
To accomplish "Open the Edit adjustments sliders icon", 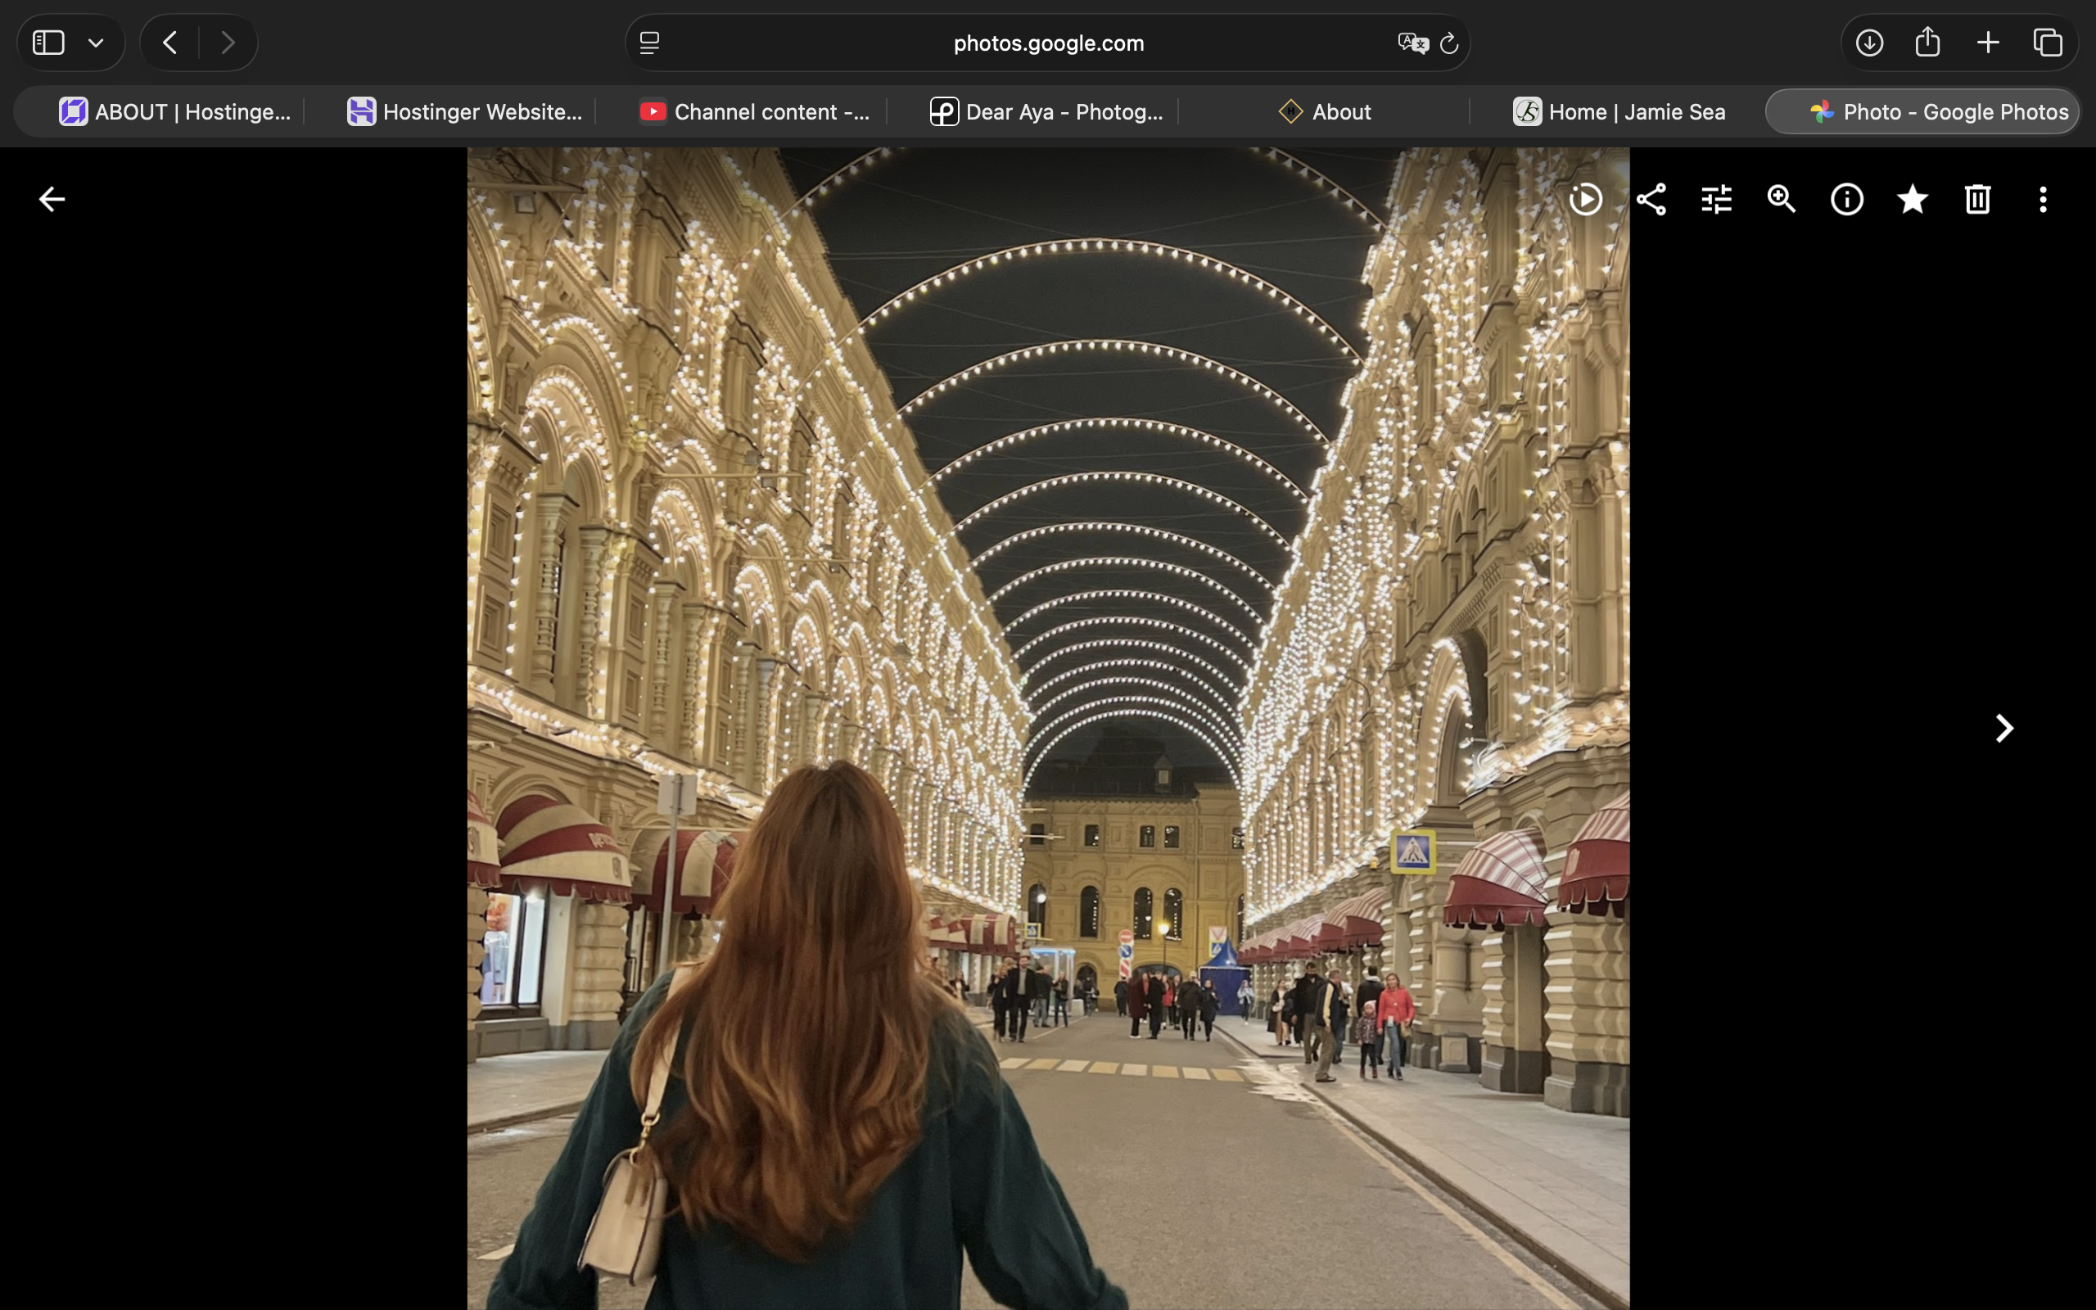I will (x=1716, y=200).
